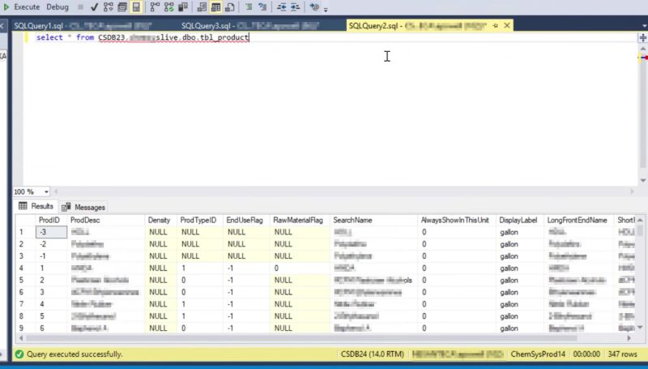The height and width of the screenshot is (369, 648).
Task: Click the 347 rows status entry
Action: (622, 354)
